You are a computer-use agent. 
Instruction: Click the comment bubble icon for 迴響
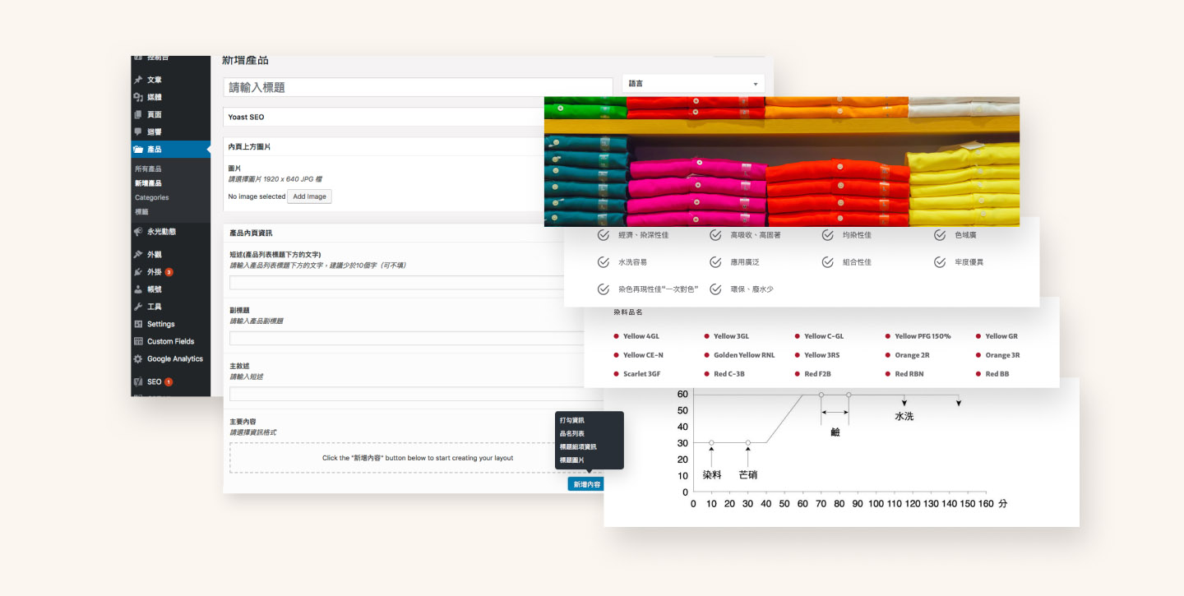click(138, 132)
